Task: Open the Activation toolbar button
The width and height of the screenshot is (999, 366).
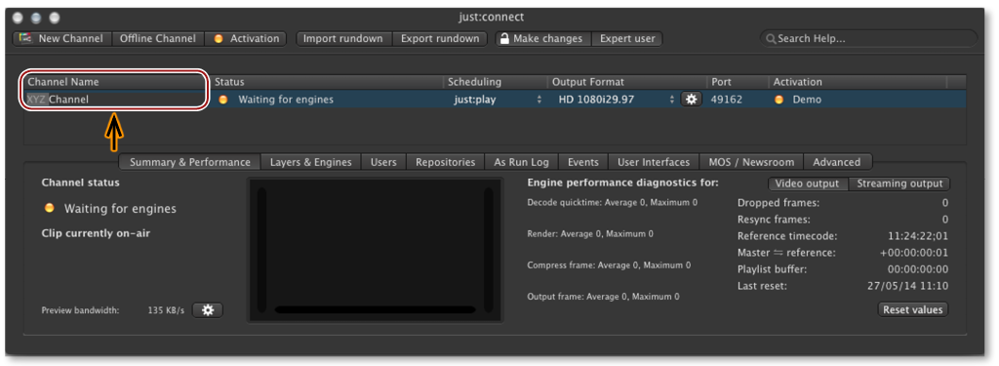Action: (x=246, y=38)
